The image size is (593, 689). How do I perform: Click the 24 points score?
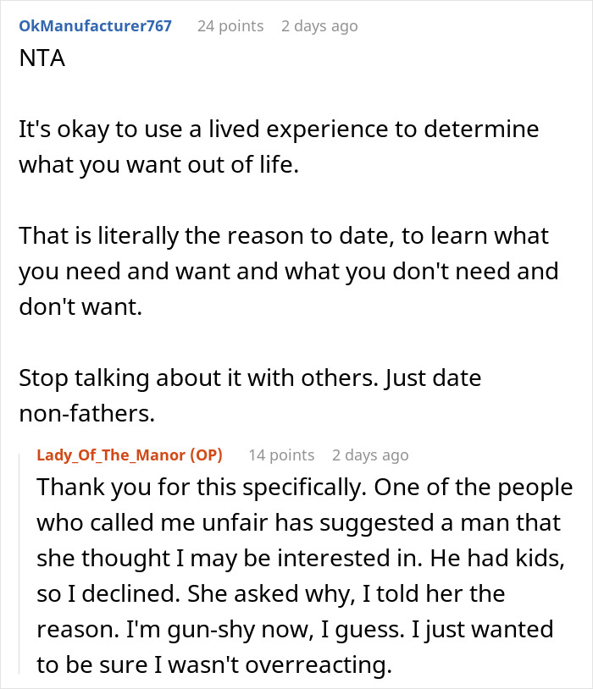click(230, 26)
